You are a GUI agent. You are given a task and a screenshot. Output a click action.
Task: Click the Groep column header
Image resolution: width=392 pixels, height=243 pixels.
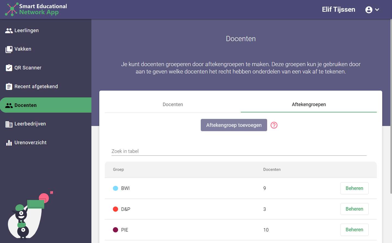point(118,170)
